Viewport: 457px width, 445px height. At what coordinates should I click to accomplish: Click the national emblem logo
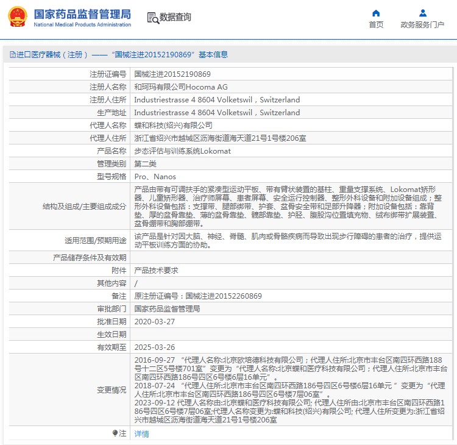(18, 17)
